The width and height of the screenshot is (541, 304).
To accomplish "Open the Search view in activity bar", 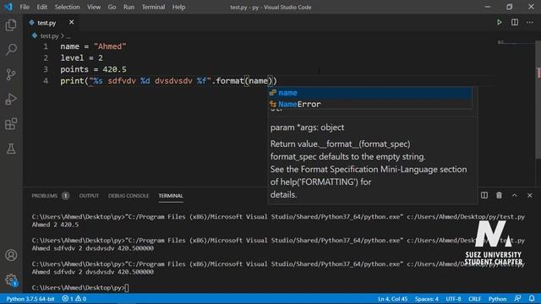I will click(x=11, y=50).
